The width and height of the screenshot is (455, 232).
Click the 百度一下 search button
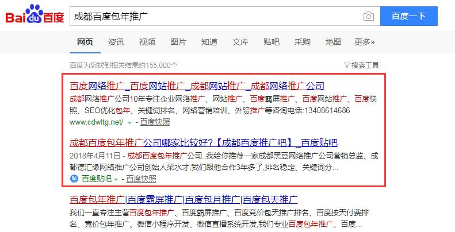[x=409, y=16]
